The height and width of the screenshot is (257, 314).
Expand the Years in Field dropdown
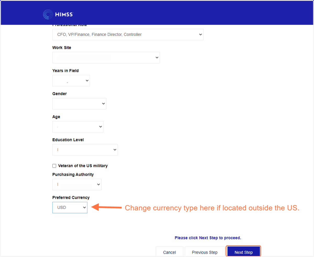71,81
